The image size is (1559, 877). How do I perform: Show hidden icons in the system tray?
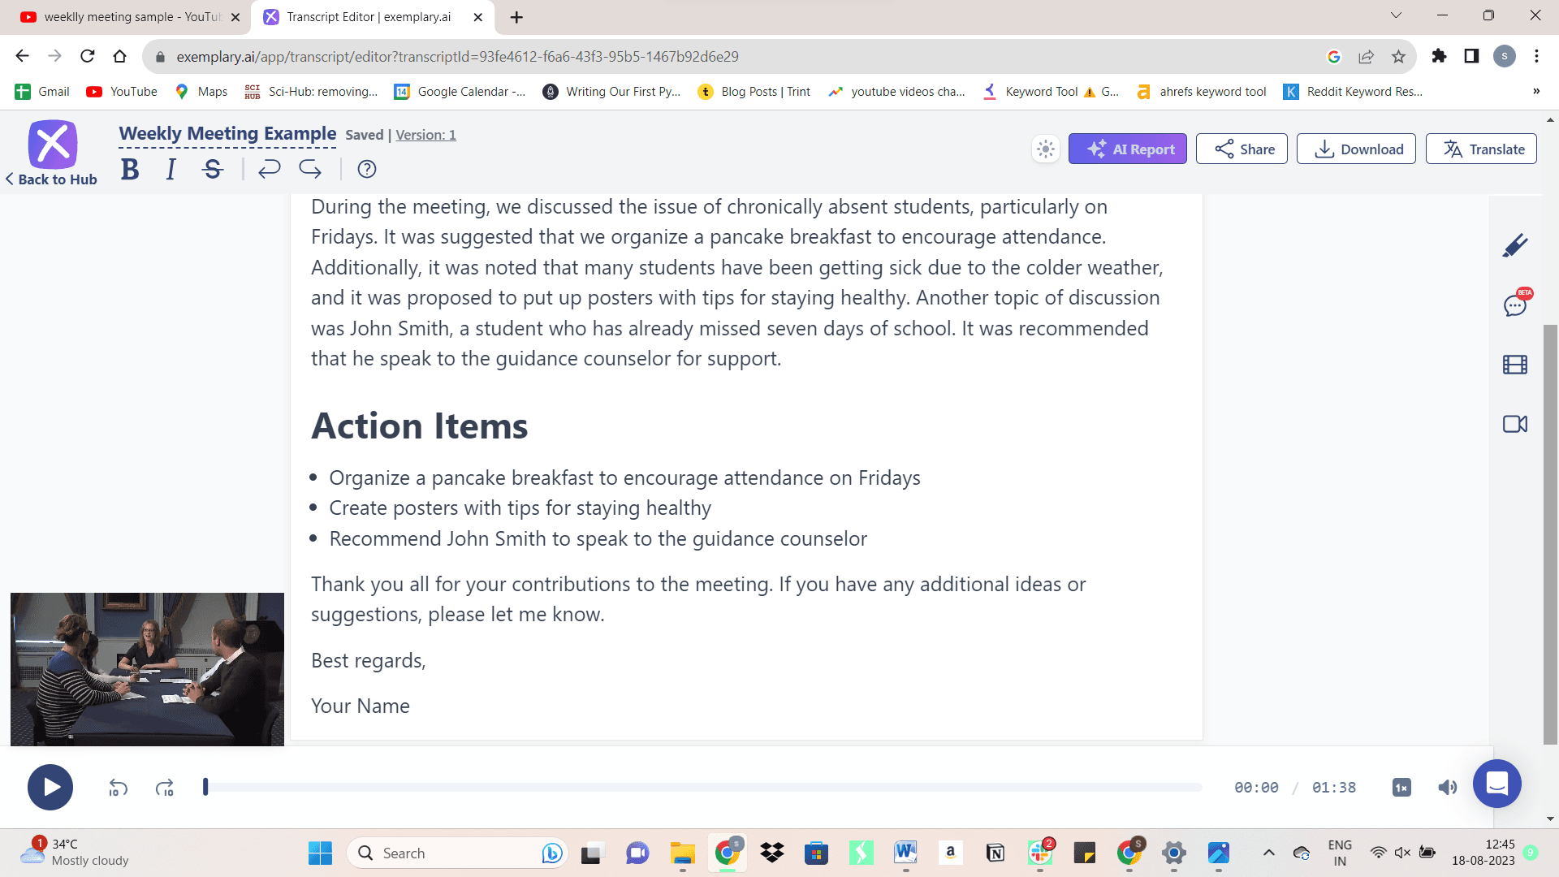(x=1270, y=853)
